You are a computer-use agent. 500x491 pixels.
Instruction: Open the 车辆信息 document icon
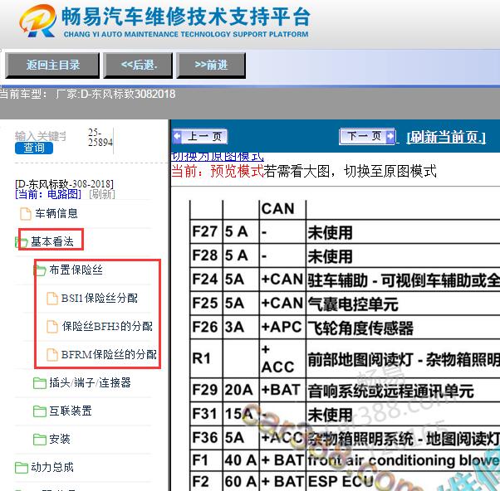[26, 214]
